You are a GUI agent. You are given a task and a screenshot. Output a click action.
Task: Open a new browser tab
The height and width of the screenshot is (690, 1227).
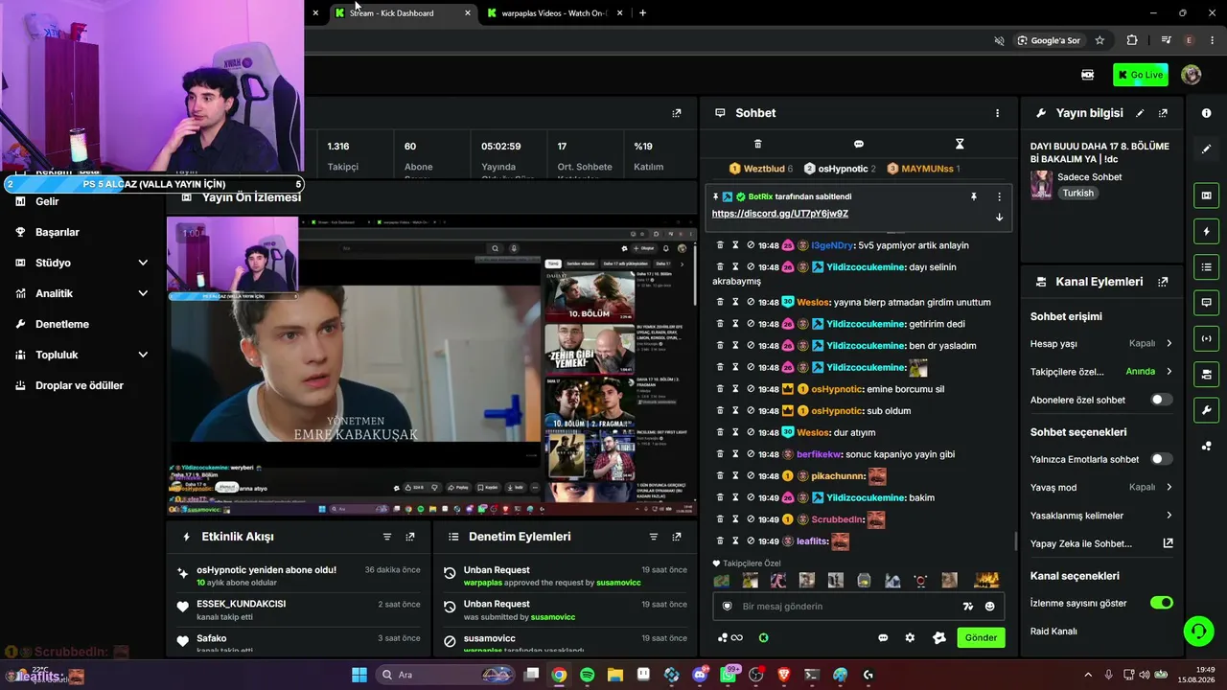[x=642, y=13]
